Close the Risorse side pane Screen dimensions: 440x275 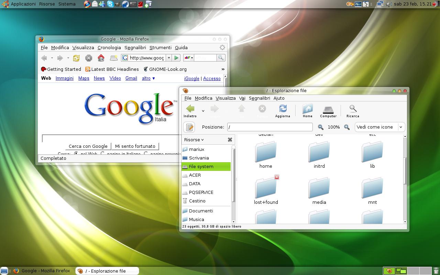pos(230,140)
